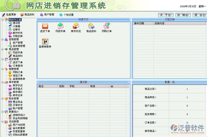The image size is (207, 137).
Task: Click 检查更新 in the toolbar
Action: pyautogui.click(x=9, y=15)
